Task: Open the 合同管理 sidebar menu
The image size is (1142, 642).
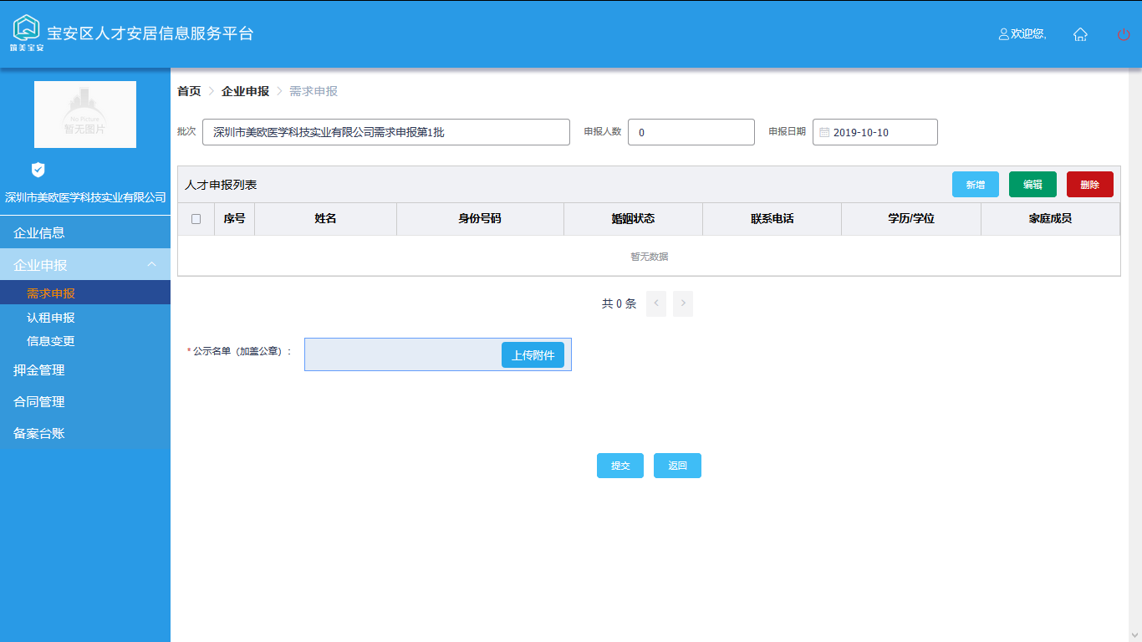Action: 39,401
